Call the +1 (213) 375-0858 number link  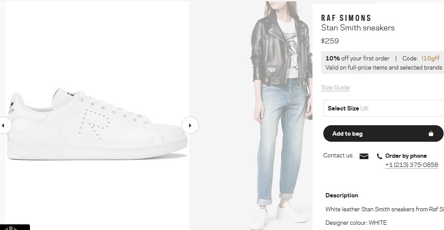coord(411,165)
